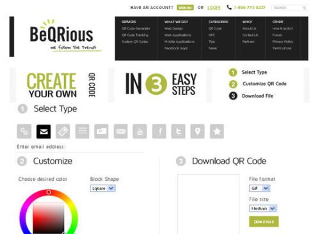
Task: Choose the YouTube QR type icon
Action: [x=140, y=131]
